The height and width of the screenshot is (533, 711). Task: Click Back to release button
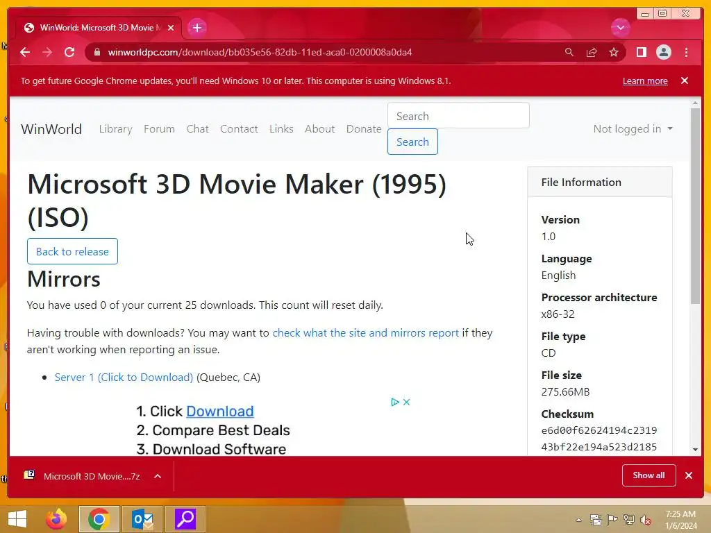click(x=72, y=251)
